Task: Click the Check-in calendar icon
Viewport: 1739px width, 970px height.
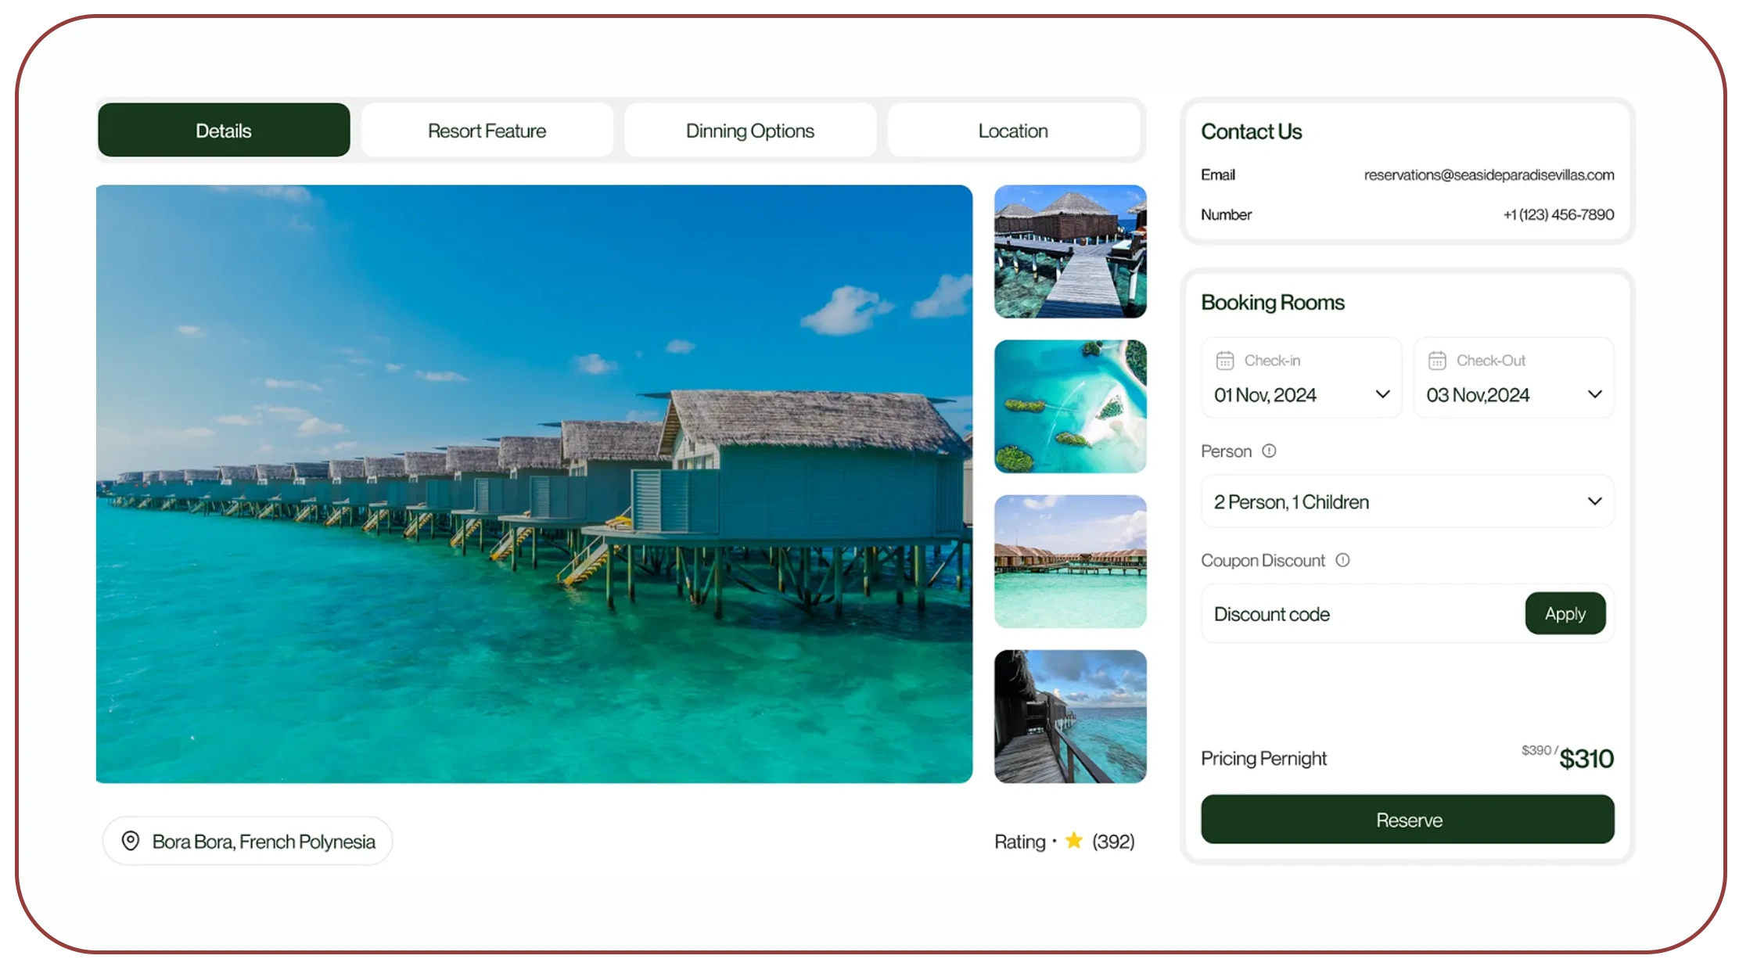Action: click(1225, 361)
